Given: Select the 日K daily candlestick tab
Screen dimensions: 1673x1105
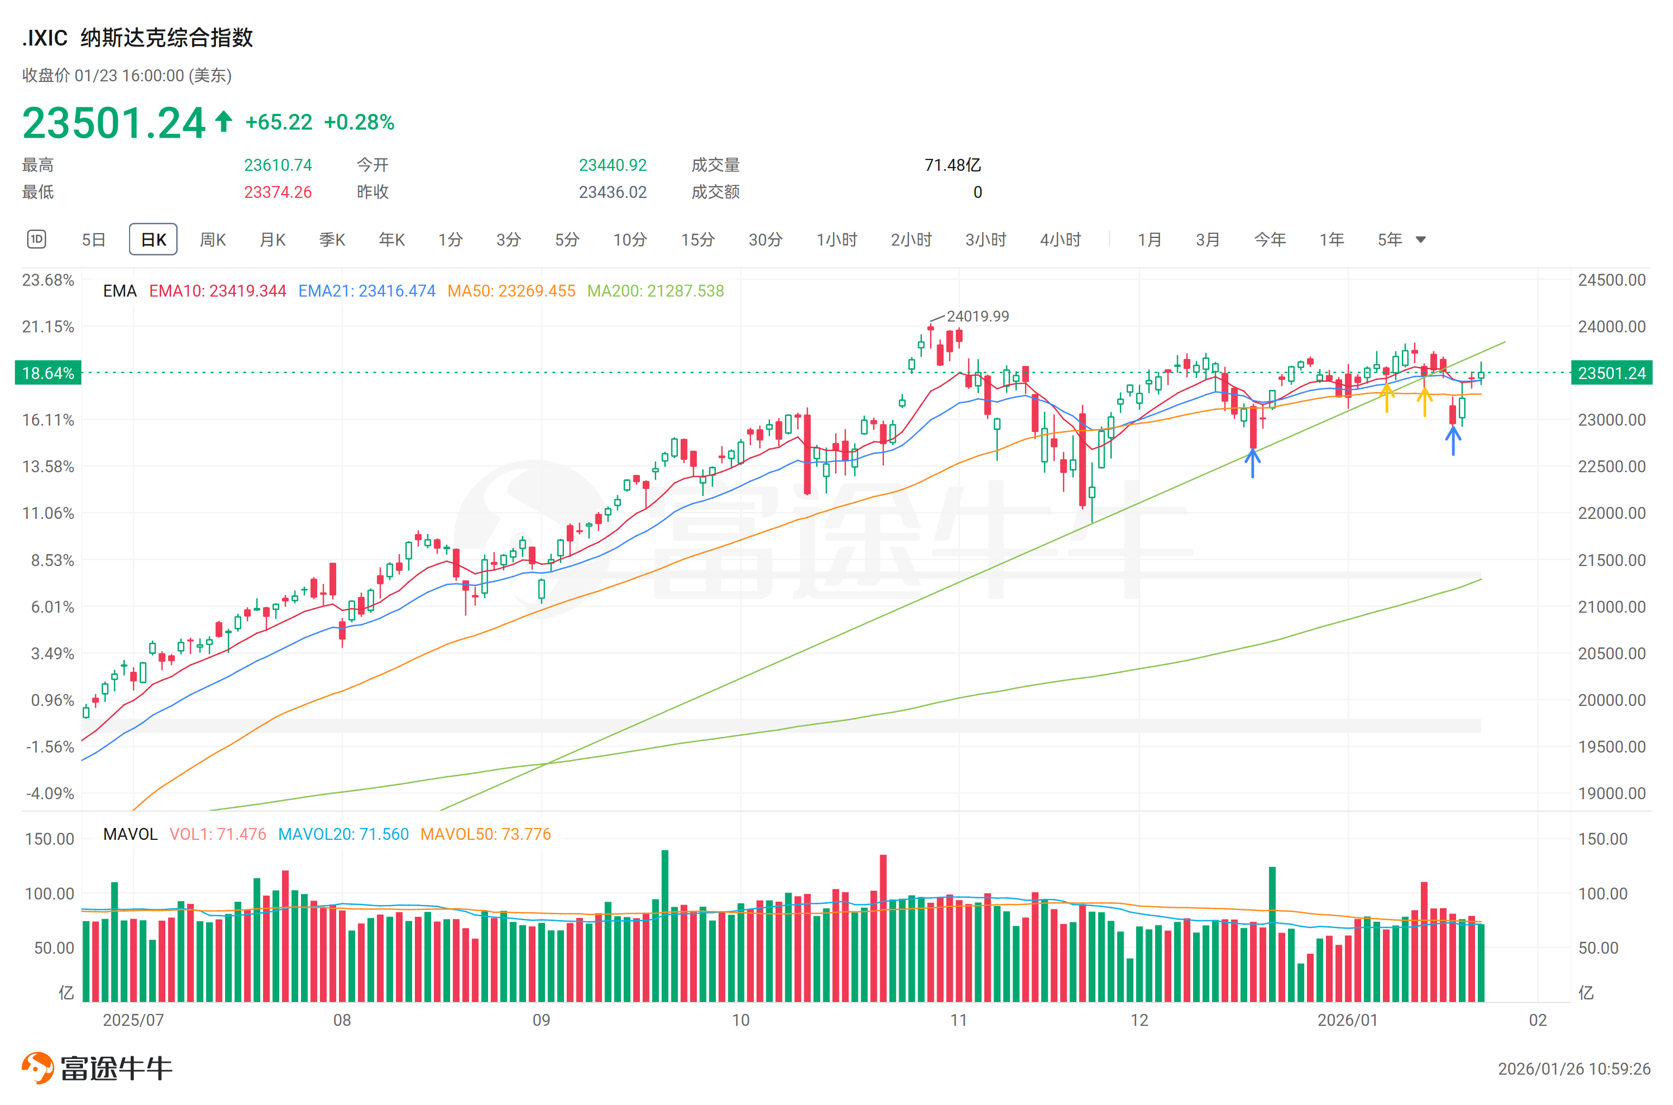Looking at the screenshot, I should click(153, 240).
